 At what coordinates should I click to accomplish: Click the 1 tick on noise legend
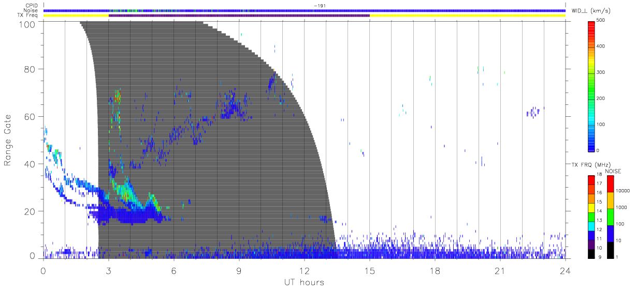pyautogui.click(x=617, y=256)
